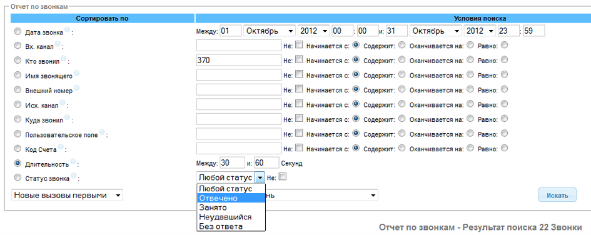
Task: Open help icon next to Вх. канал
Action: click(x=58, y=44)
